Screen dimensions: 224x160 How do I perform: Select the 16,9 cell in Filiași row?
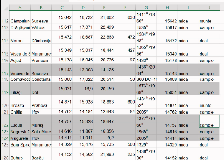click(x=83, y=89)
